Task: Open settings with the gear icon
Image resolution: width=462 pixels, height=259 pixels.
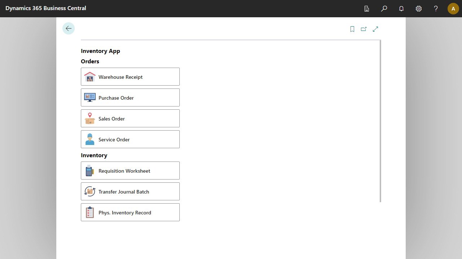Action: pyautogui.click(x=418, y=8)
